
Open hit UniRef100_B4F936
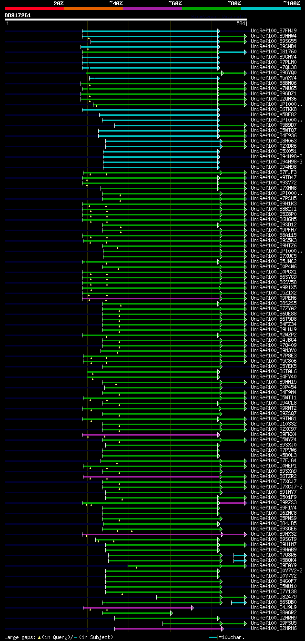[x=274, y=135]
